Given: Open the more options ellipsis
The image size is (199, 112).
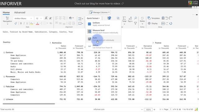Looking at the screenshot, I should (193, 15).
